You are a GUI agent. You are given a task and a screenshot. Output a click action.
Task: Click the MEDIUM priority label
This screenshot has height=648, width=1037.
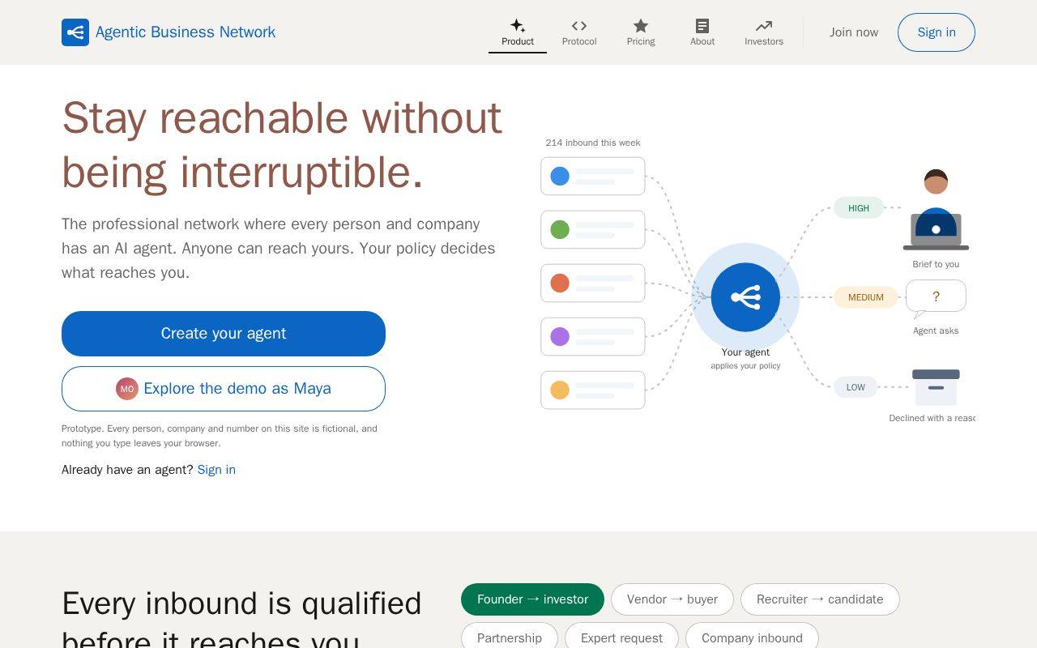coord(866,297)
